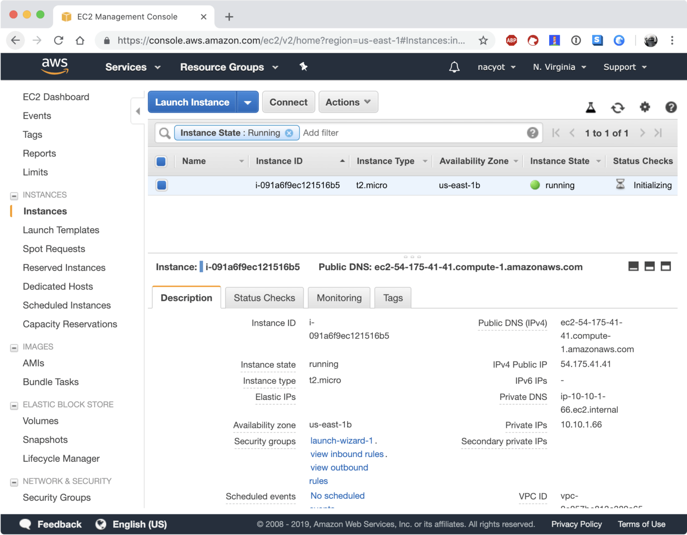Collapse the IMAGES sidebar section

(x=14, y=348)
